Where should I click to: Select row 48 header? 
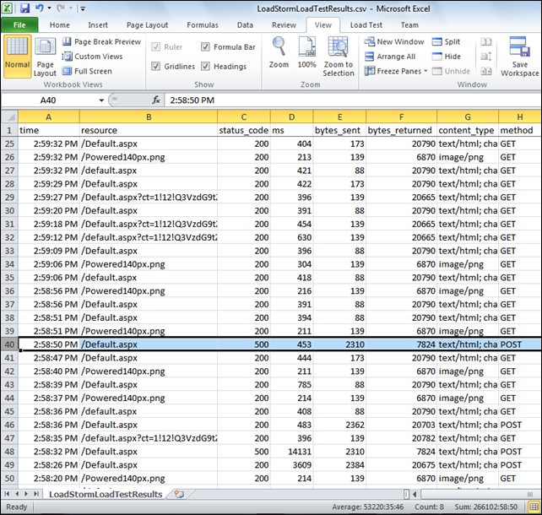tap(9, 452)
